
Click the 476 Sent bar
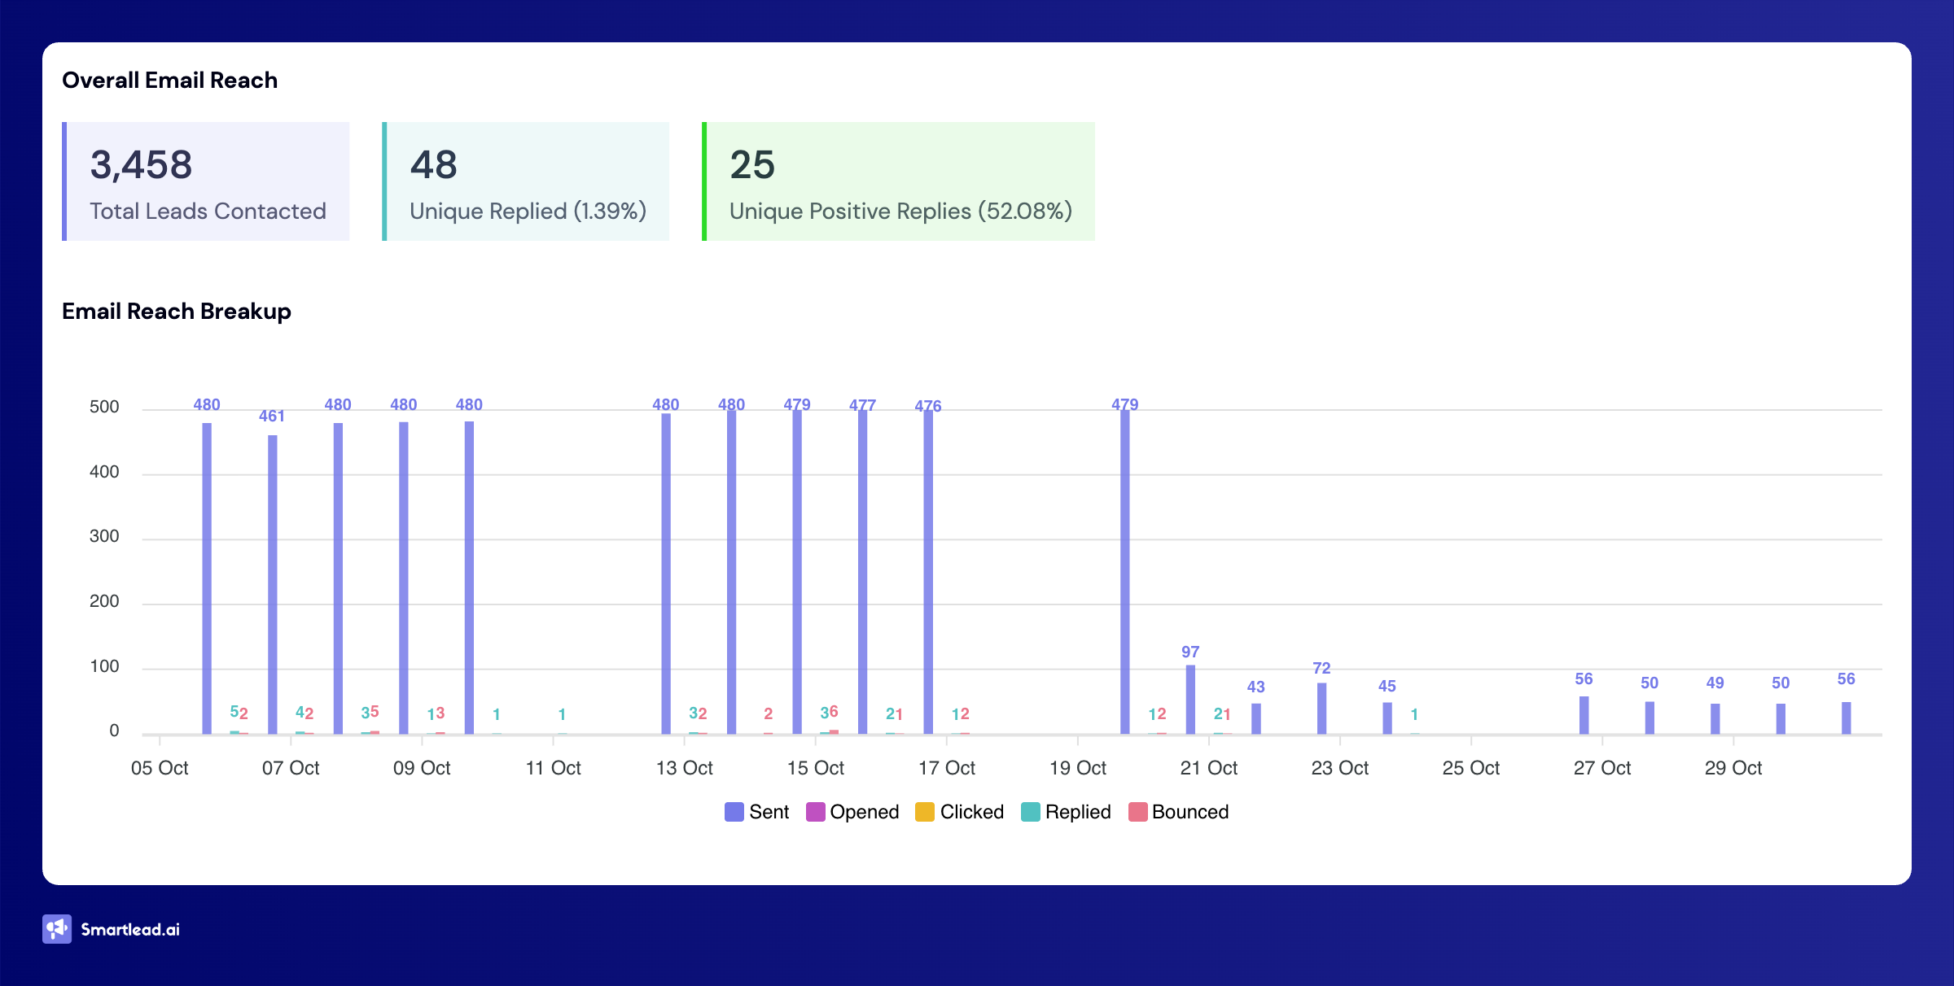[928, 572]
